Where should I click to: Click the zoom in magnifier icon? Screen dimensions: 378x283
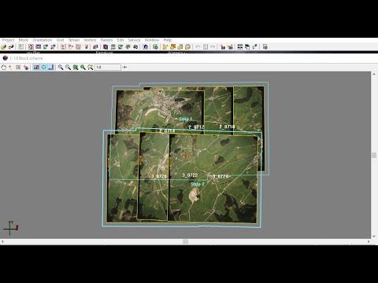(61, 68)
